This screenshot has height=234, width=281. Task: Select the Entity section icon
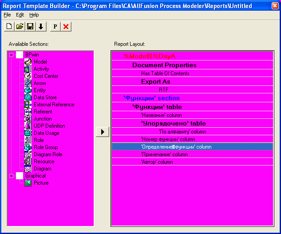pos(28,90)
